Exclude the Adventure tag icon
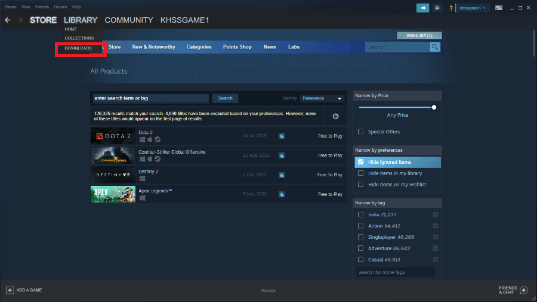This screenshot has width=537, height=302. [436, 248]
